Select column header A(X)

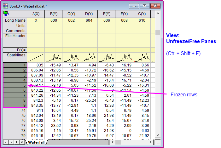(x=36, y=14)
